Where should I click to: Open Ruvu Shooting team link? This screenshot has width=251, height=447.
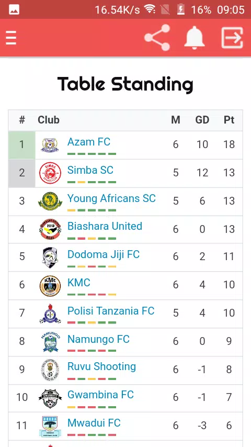coord(101,366)
